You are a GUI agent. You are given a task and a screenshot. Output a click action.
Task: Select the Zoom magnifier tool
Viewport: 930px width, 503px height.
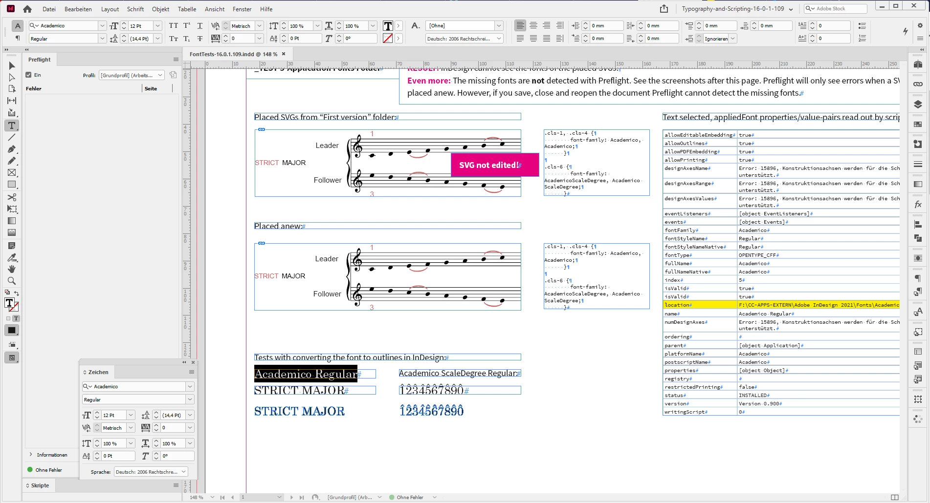[12, 281]
